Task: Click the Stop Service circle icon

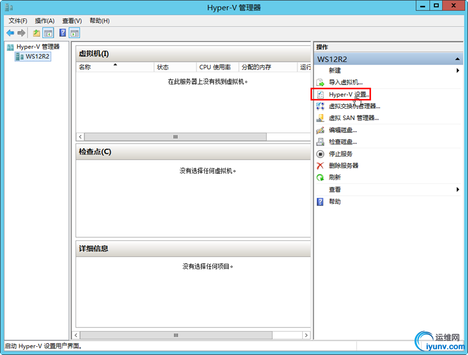Action: pyautogui.click(x=320, y=154)
